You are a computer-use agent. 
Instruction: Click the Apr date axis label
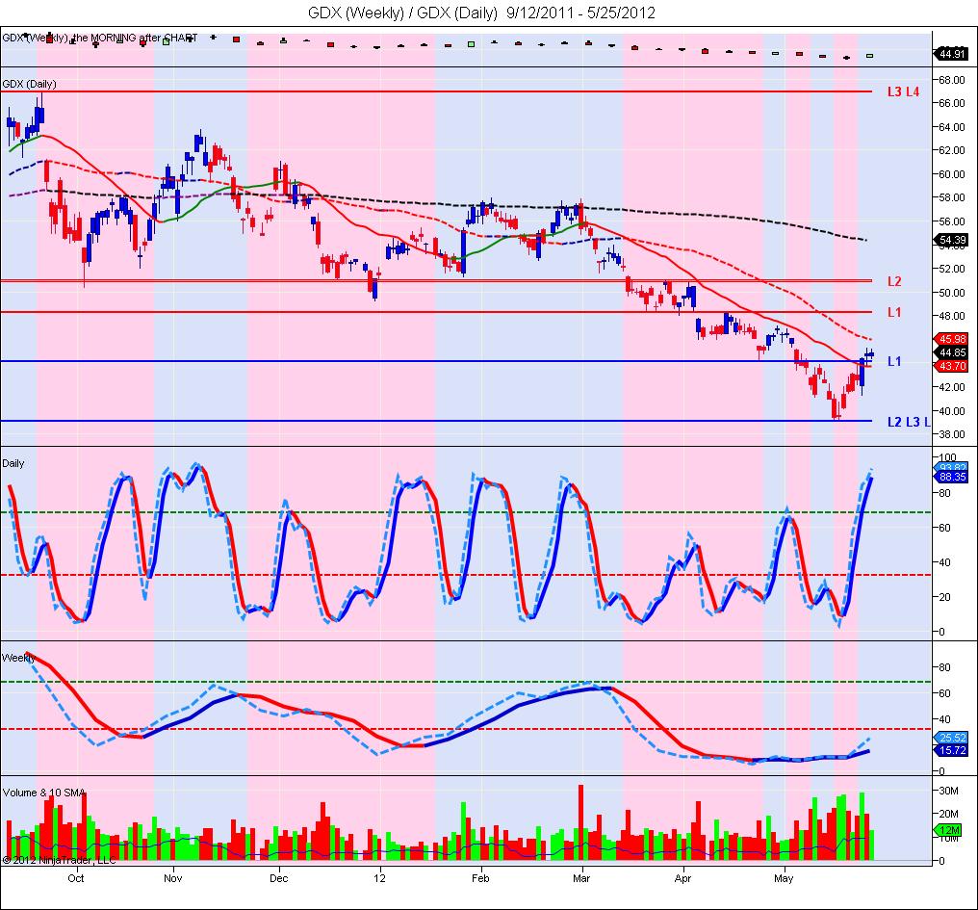tap(683, 879)
